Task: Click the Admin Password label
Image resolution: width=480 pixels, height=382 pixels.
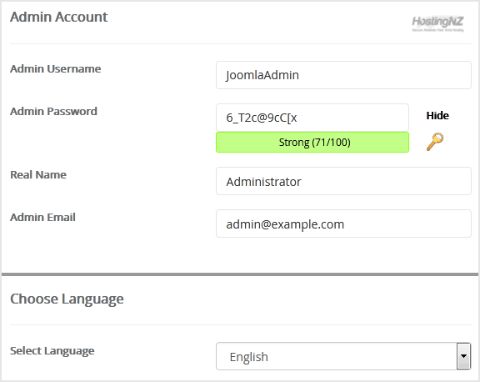Action: (53, 111)
